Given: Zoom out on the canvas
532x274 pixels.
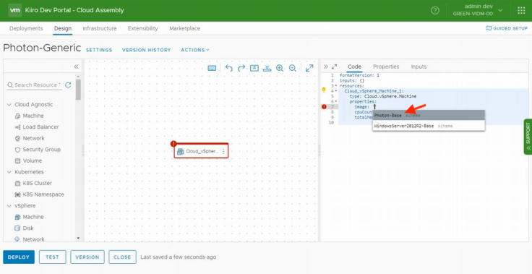Looking at the screenshot, I should click(x=293, y=68).
